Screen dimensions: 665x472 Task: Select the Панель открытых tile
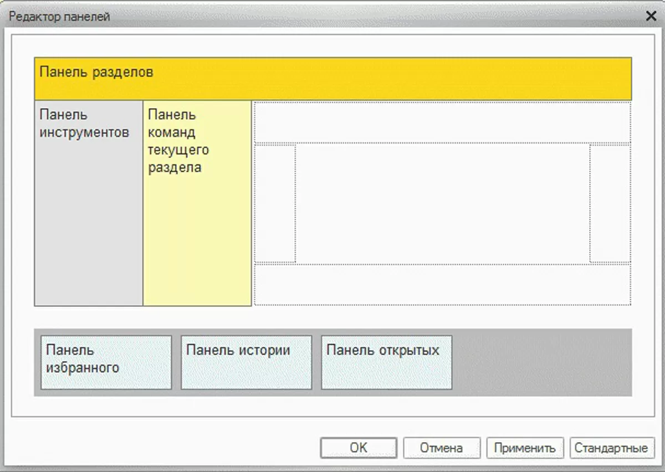click(387, 362)
